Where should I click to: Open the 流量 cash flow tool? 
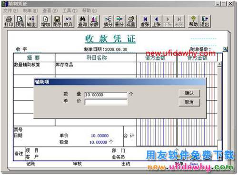(x=131, y=21)
